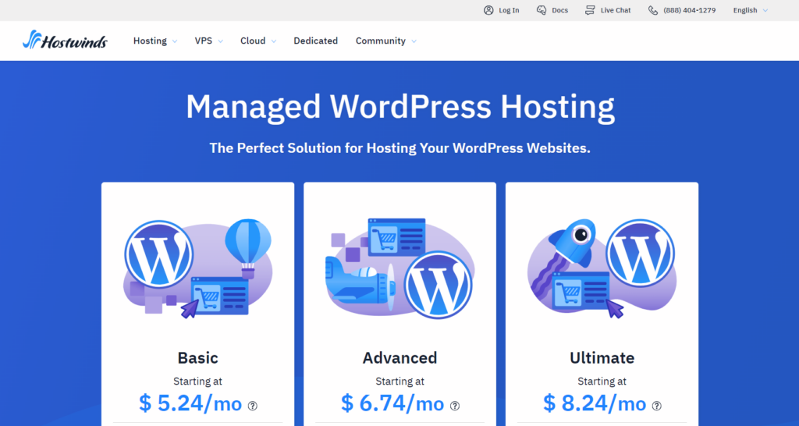Click 'Starting at' under Advanced
Screen dimensions: 799x426
click(x=400, y=382)
